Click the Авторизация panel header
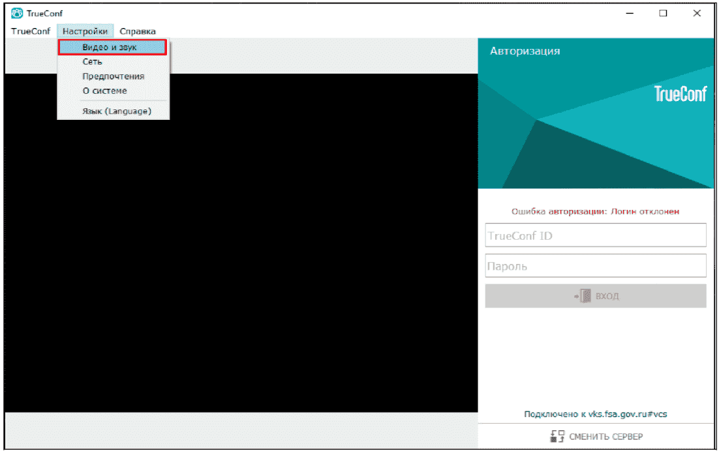This screenshot has height=451, width=719. 525,51
